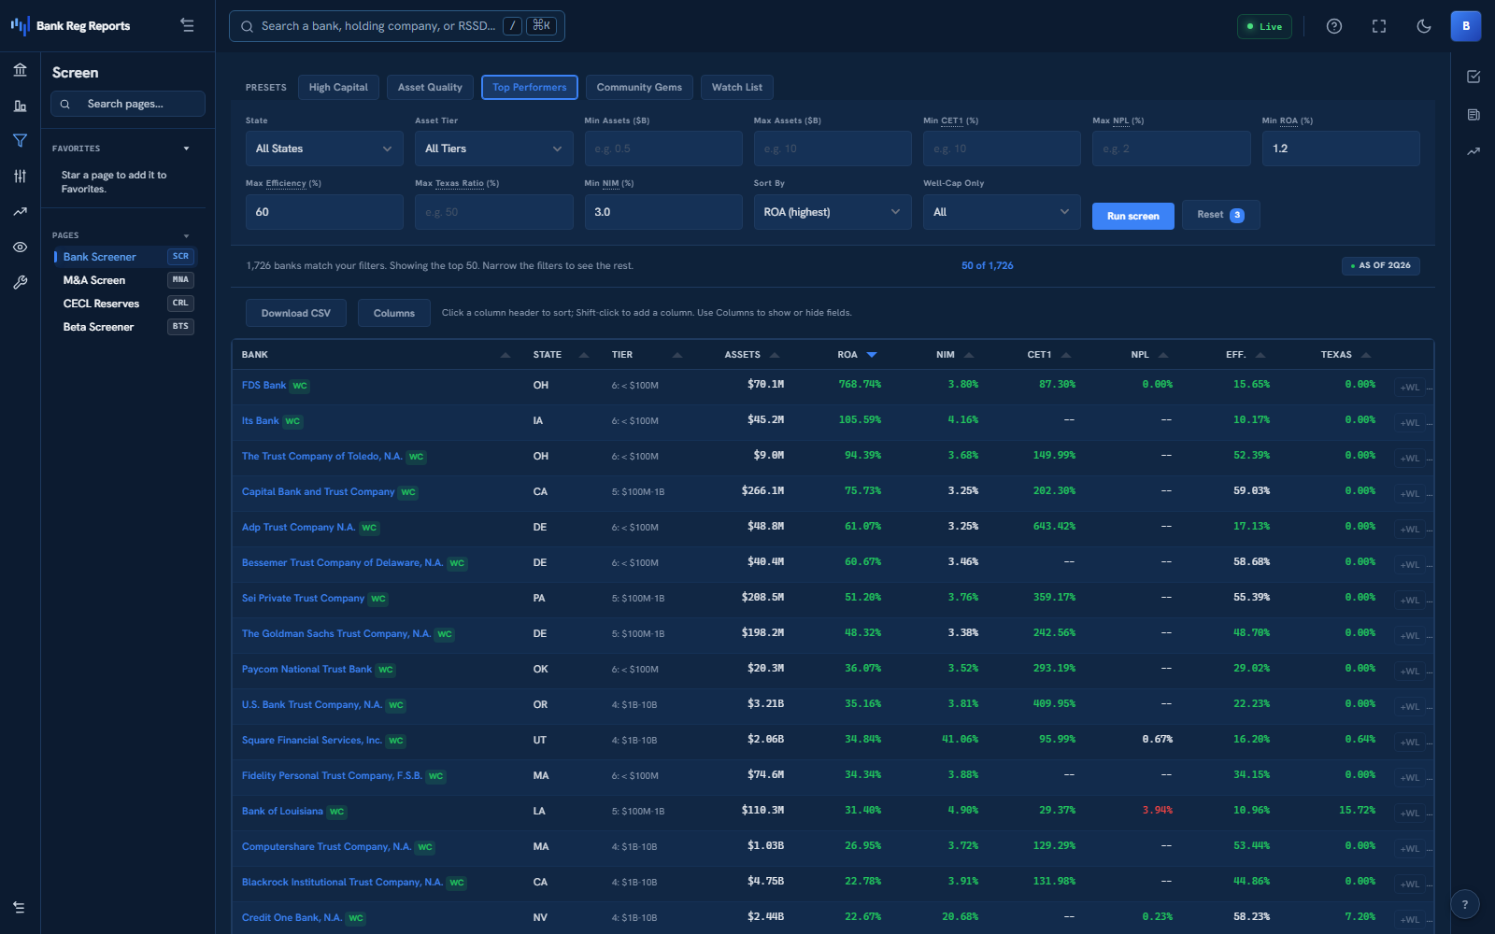Toggle dark mode with the moon icon
The image size is (1495, 934).
(1424, 26)
